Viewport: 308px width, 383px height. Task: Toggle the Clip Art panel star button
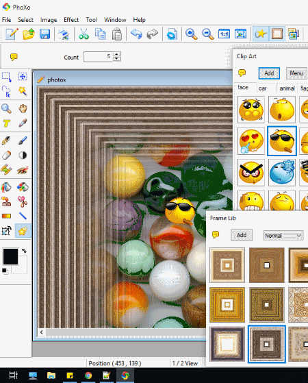coord(260,34)
